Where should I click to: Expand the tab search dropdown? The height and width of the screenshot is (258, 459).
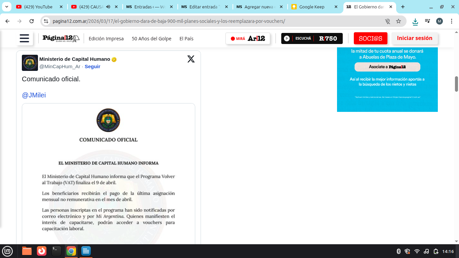coord(6,7)
